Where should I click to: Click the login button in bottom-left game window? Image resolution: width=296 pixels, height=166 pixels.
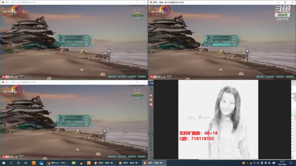coord(74,124)
